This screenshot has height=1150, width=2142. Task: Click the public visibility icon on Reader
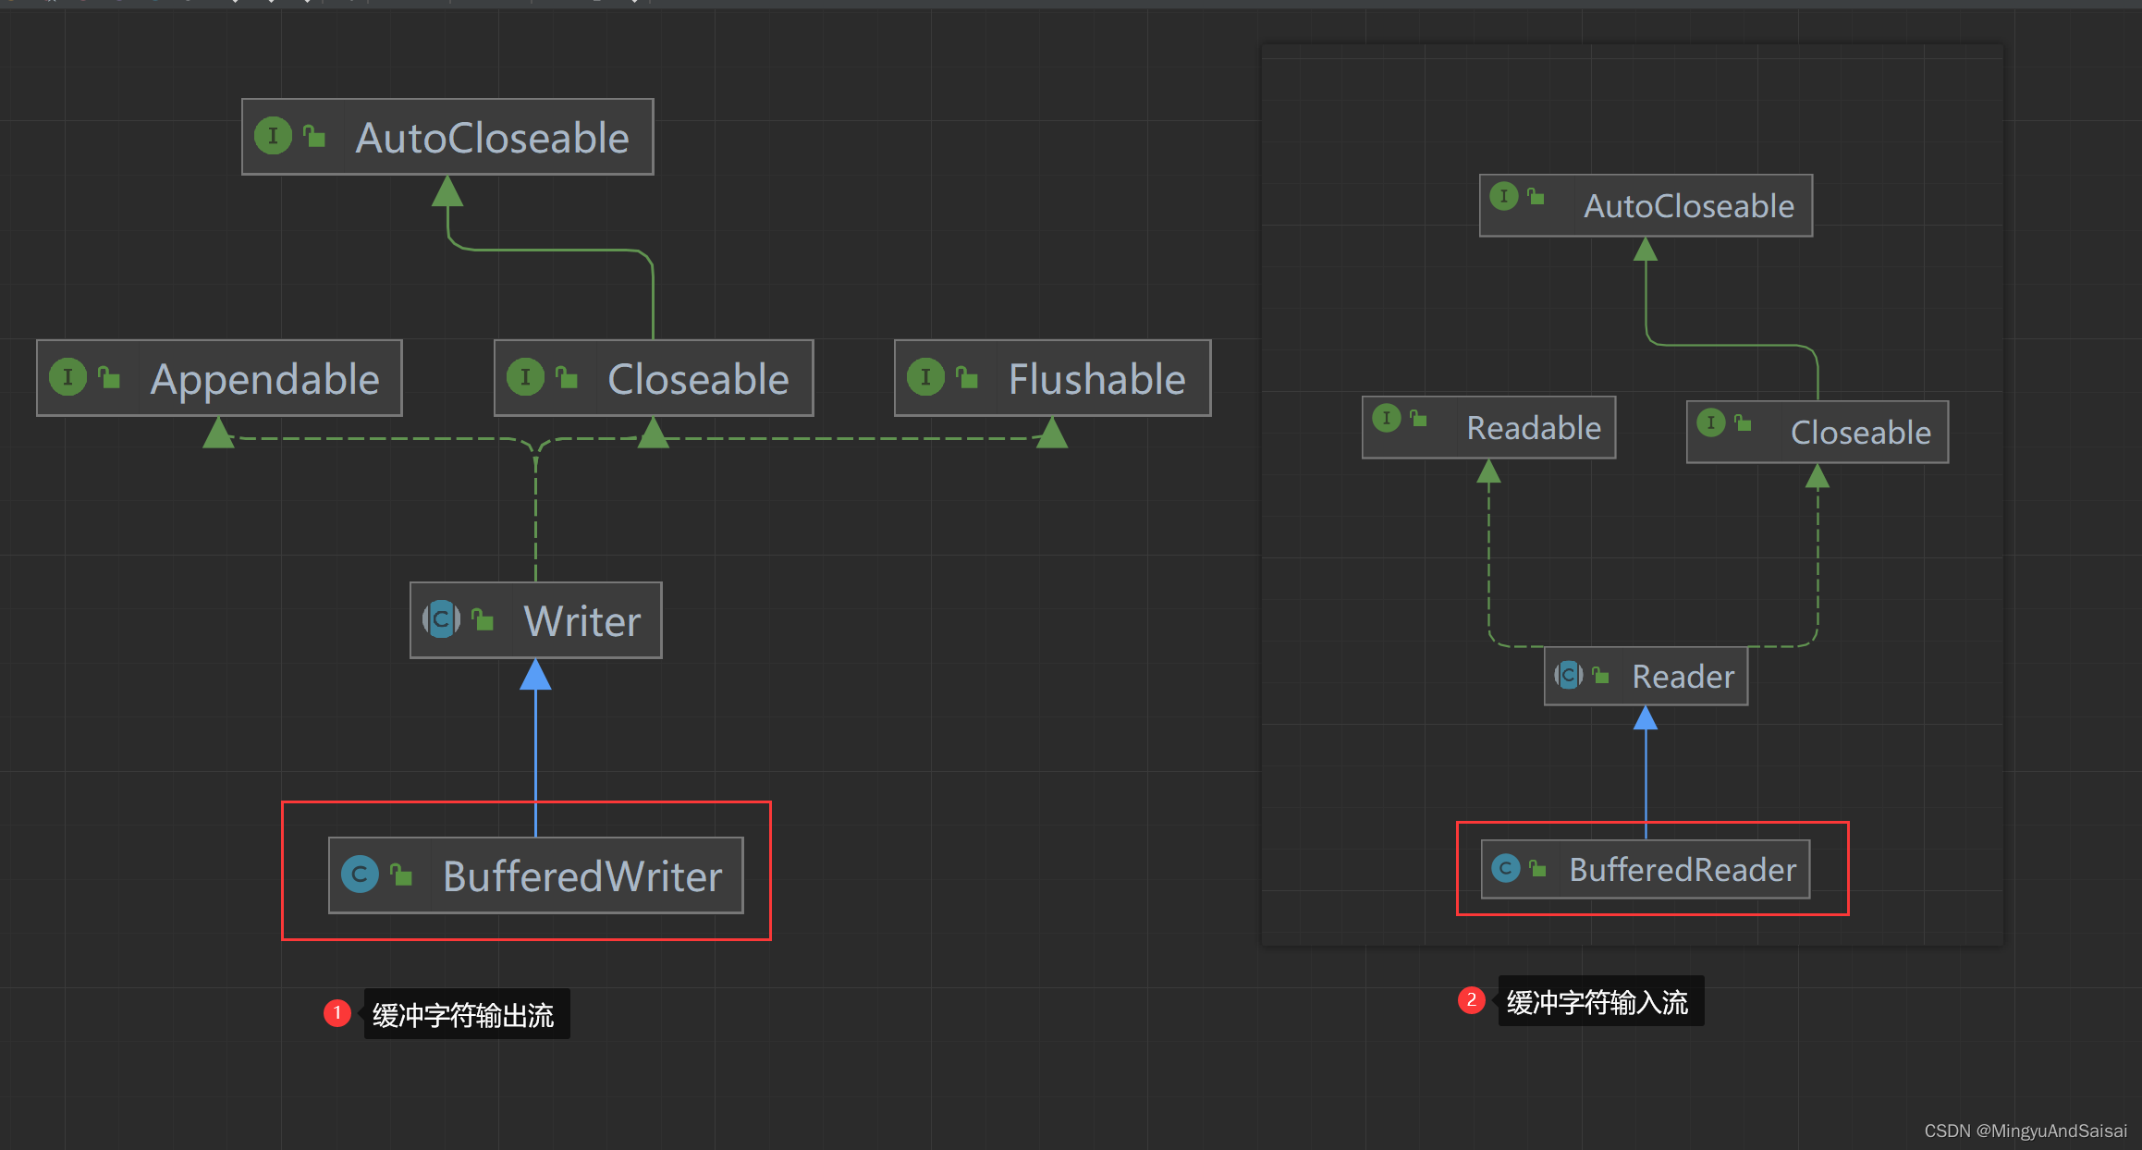tap(1601, 676)
